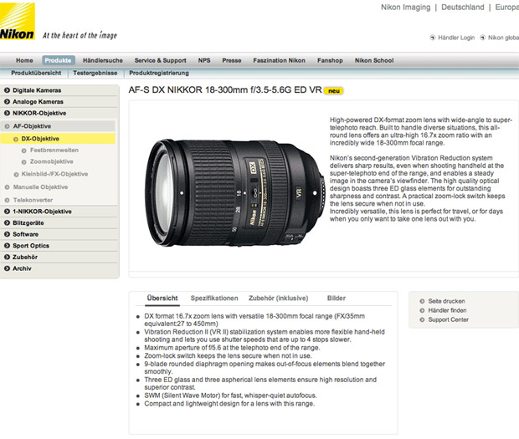The image size is (519, 439).
Task: Click arrow icon beside Analoge Kameras
Action: pos(7,101)
